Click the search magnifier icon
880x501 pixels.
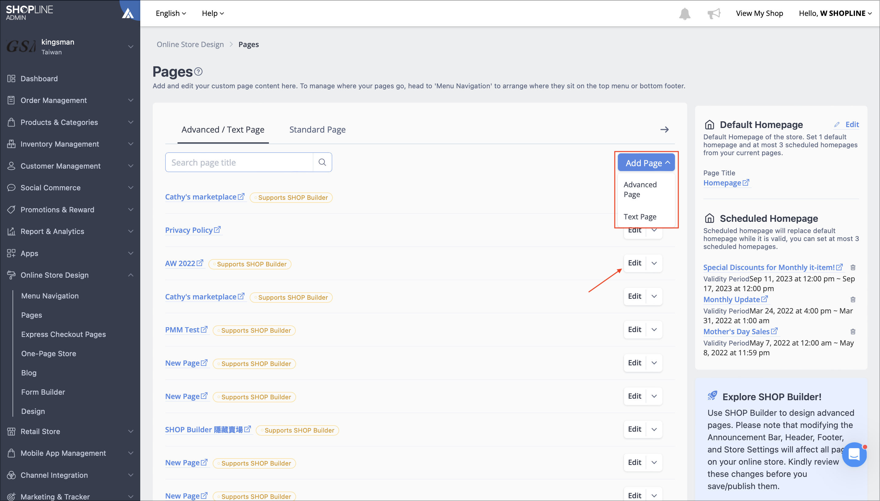(322, 162)
